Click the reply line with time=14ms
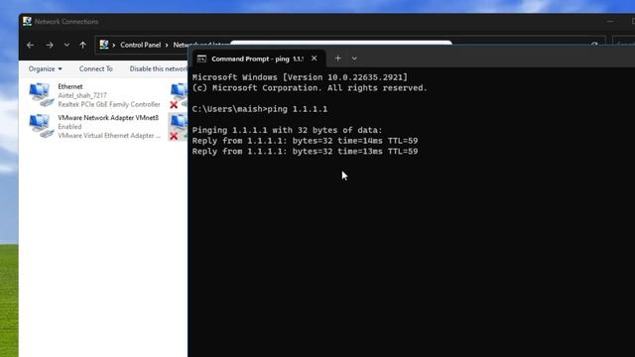The width and height of the screenshot is (635, 357). coord(305,141)
